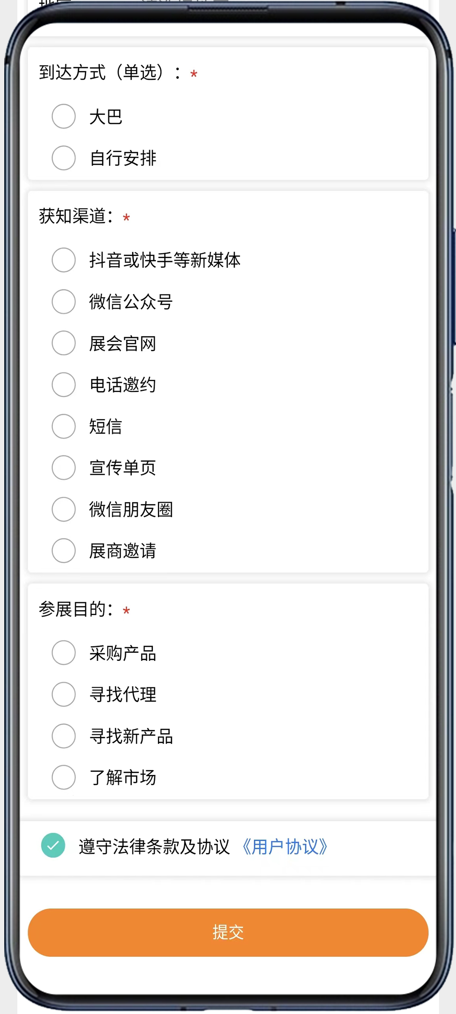
Task: Select 微信朋友圈 radio button
Action: click(x=64, y=509)
